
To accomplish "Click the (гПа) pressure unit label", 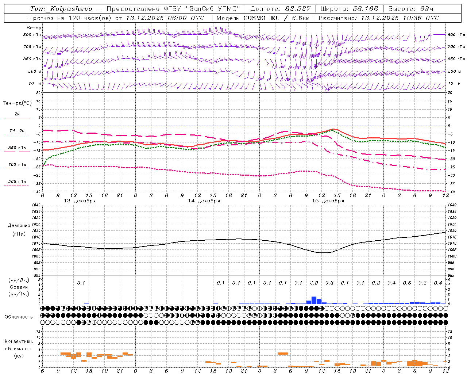I will click(x=19, y=234).
